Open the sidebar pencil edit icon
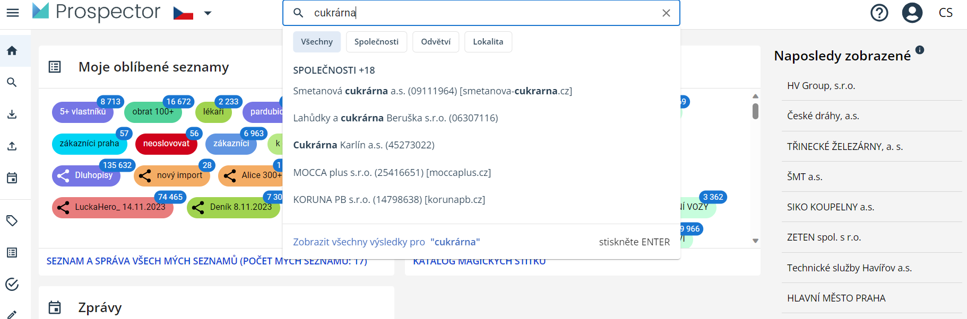Viewport: 967px width, 319px height. pyautogui.click(x=12, y=315)
